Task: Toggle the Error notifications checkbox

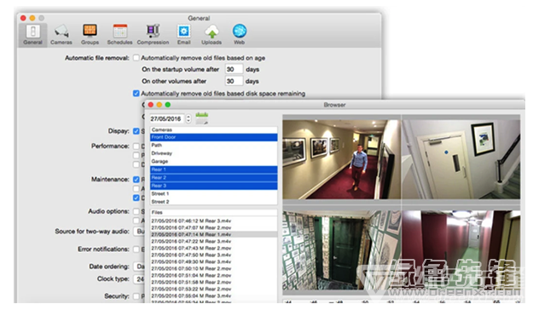Action: 136,250
